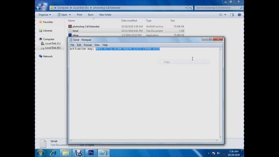This screenshot has height=157, width=279.
Task: Expand the view options dropdown arrow
Action: pyautogui.click(x=225, y=15)
